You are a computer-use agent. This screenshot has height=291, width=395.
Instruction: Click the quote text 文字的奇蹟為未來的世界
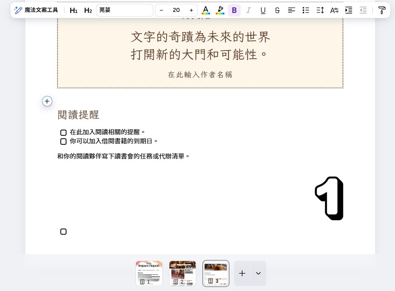point(200,37)
